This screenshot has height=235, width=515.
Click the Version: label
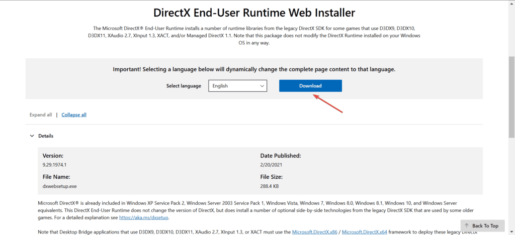pyautogui.click(x=53, y=155)
